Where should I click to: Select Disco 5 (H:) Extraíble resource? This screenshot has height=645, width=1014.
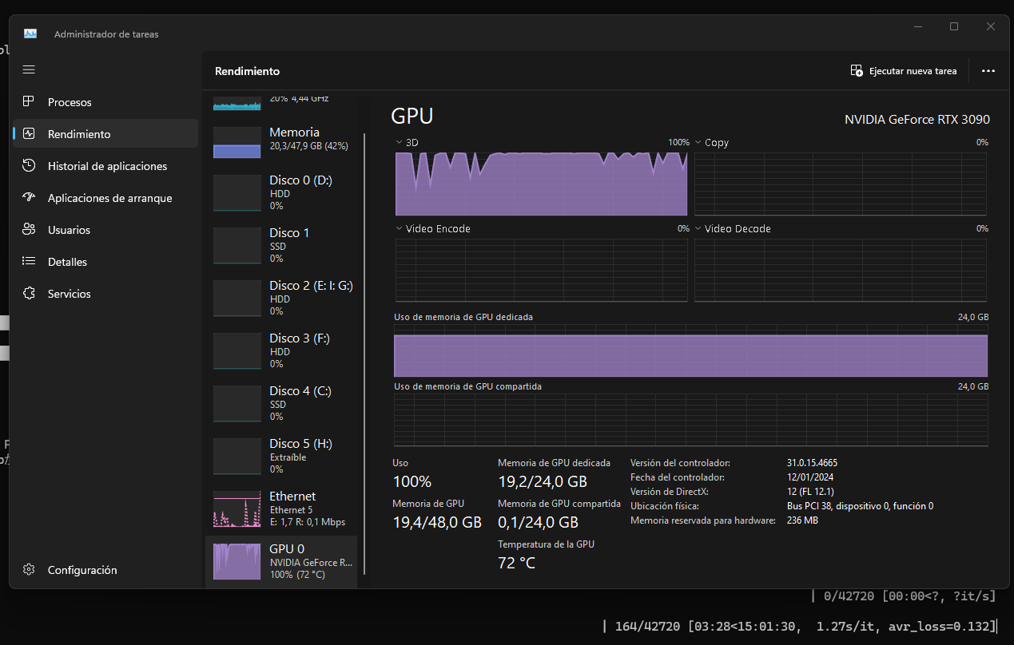pos(281,456)
